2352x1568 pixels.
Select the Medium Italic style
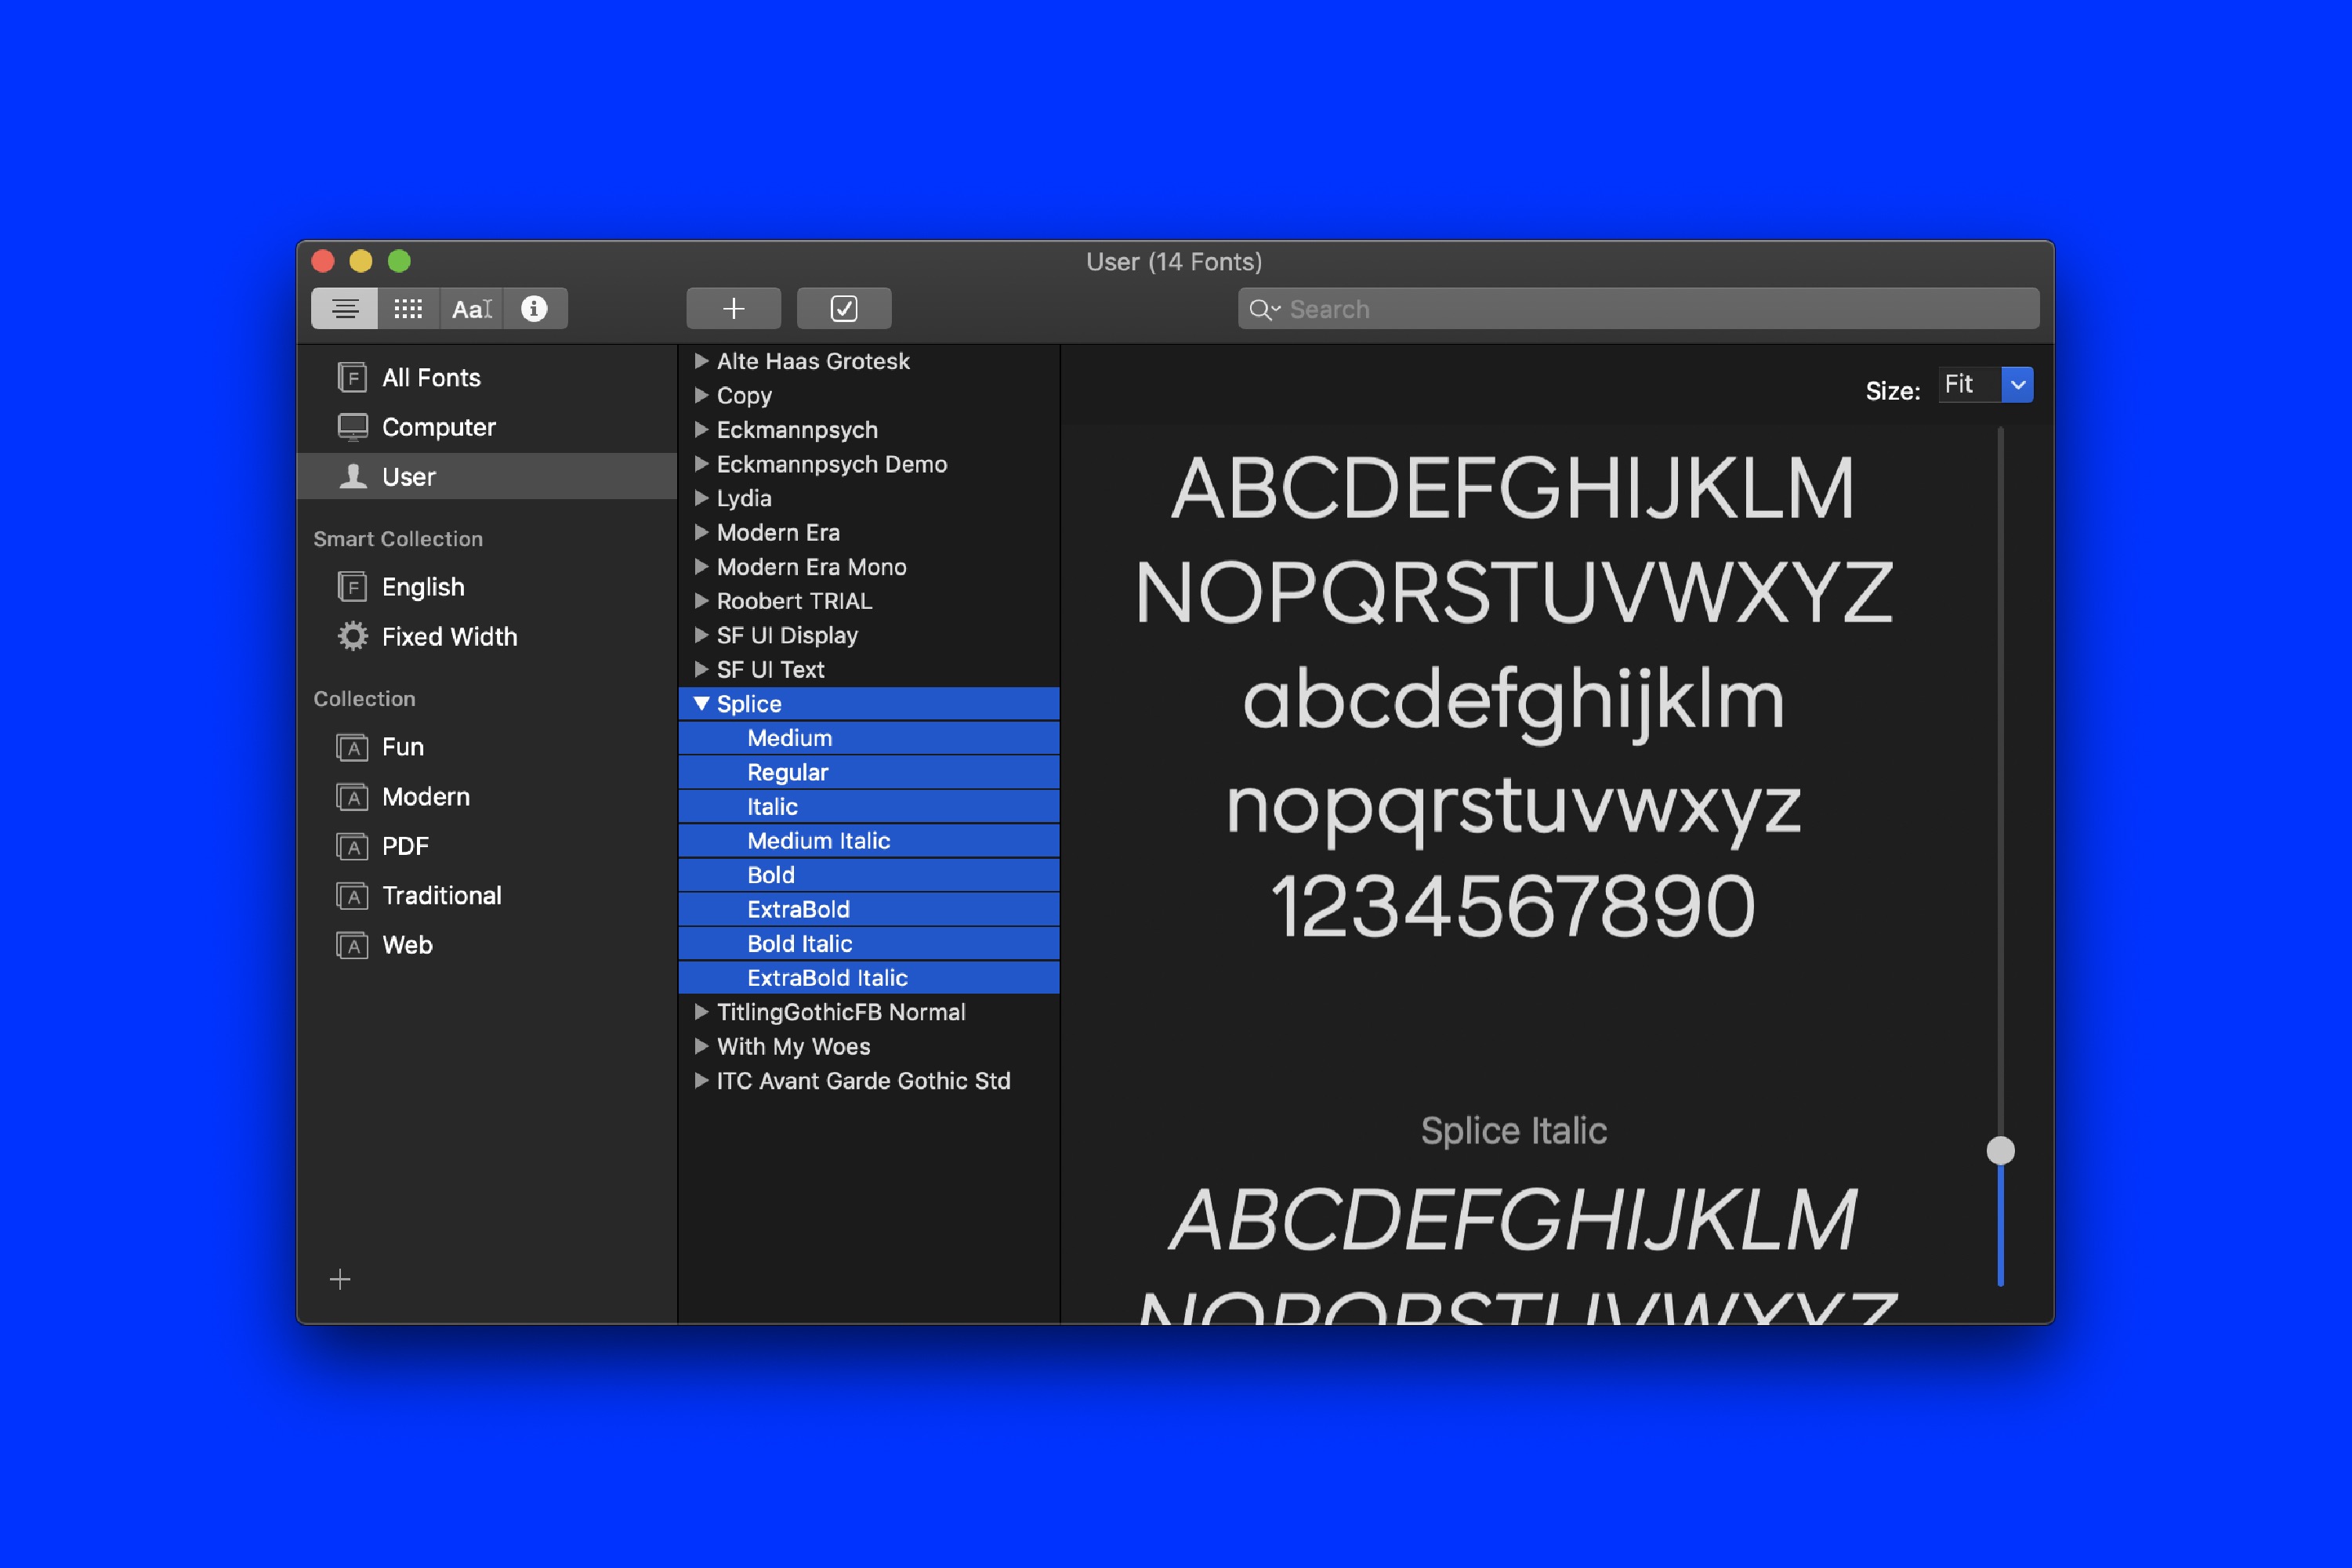tap(818, 841)
